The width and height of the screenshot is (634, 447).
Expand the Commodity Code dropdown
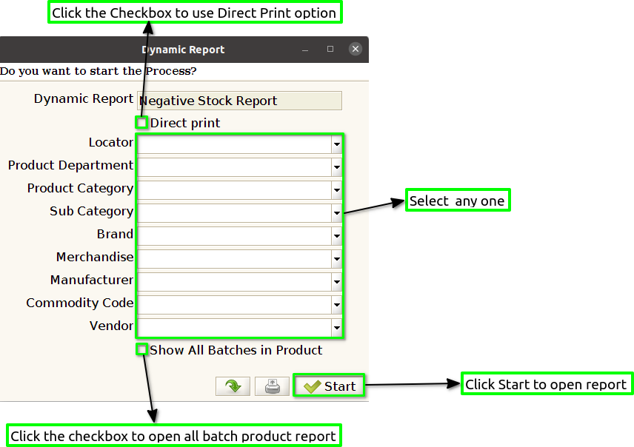[x=336, y=305]
